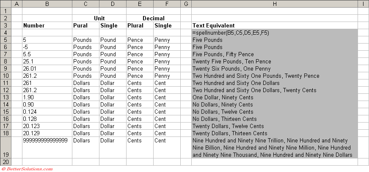Select column B header

[x=47, y=4]
